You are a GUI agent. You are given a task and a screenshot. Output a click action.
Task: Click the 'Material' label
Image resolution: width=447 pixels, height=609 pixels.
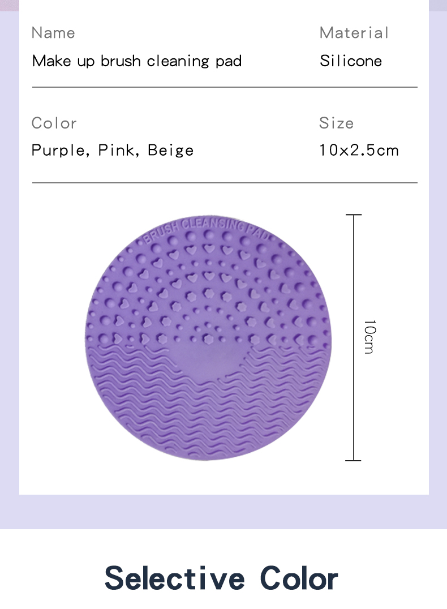click(x=354, y=33)
